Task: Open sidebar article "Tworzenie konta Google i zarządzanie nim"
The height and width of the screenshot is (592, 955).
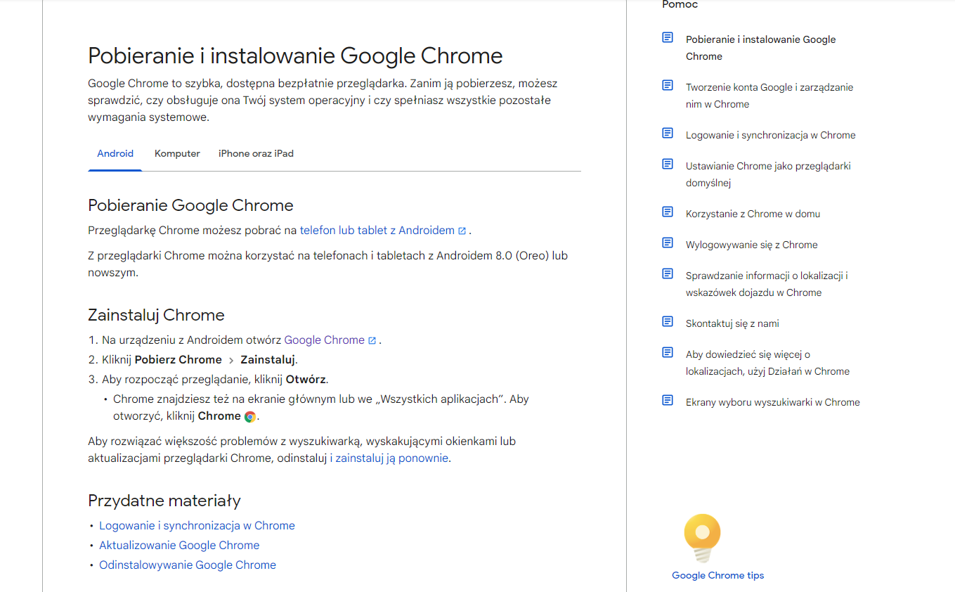Action: (769, 96)
